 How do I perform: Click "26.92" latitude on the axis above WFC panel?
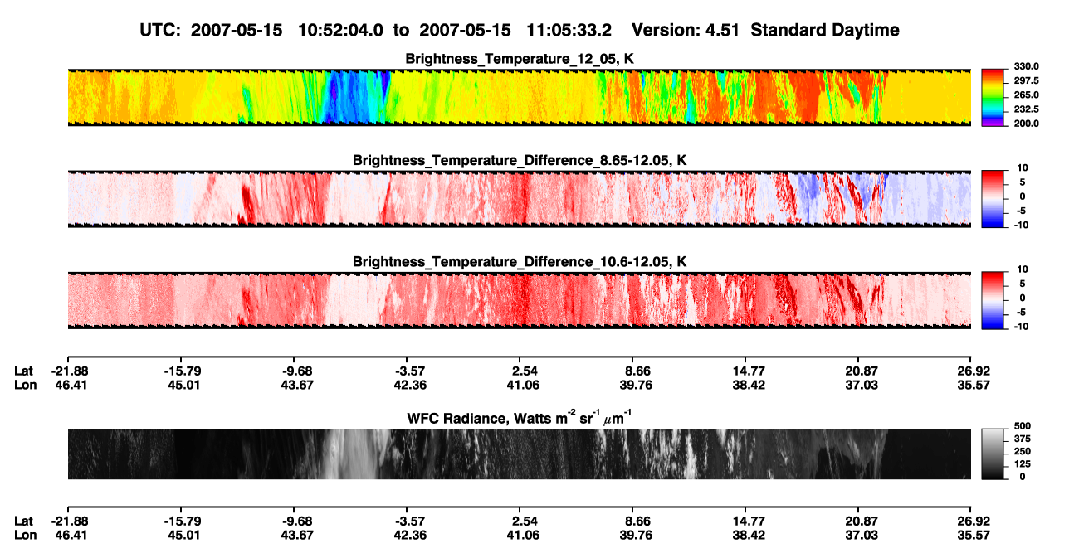coord(974,371)
